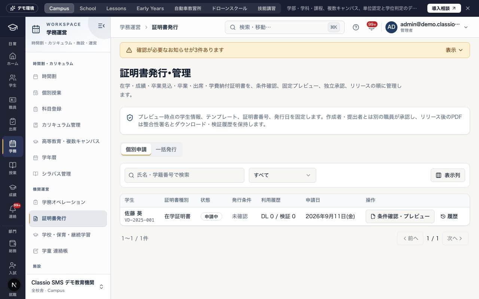
Task: Switch to the 一括発行 tab
Action: [166, 149]
